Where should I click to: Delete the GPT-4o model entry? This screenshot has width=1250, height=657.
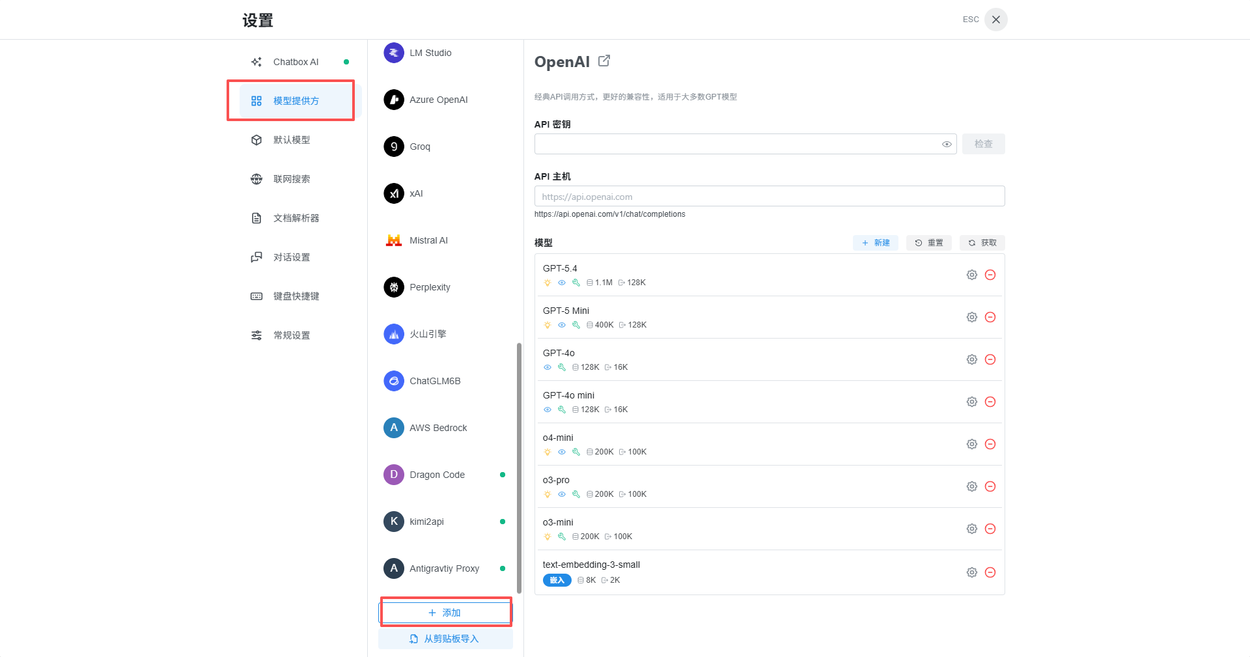click(990, 359)
